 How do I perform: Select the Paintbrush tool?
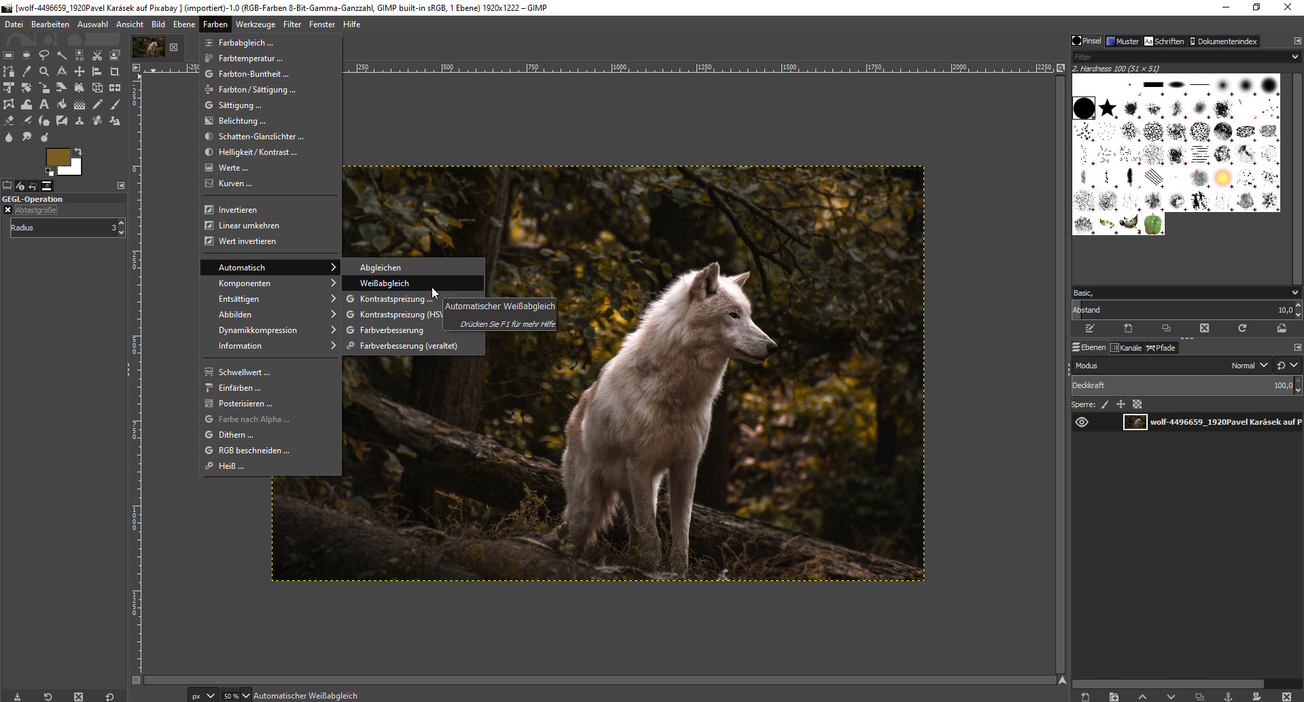pos(115,104)
